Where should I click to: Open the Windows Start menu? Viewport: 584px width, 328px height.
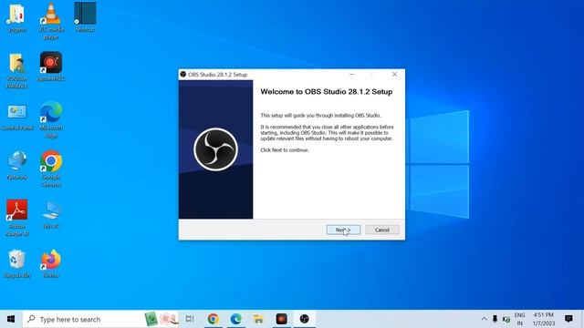(11, 319)
